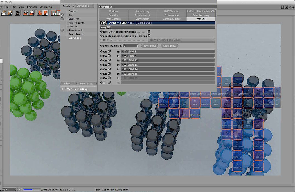Click the save-as floppy icon with question mark
295x192 pixels.
click(x=10, y=13)
